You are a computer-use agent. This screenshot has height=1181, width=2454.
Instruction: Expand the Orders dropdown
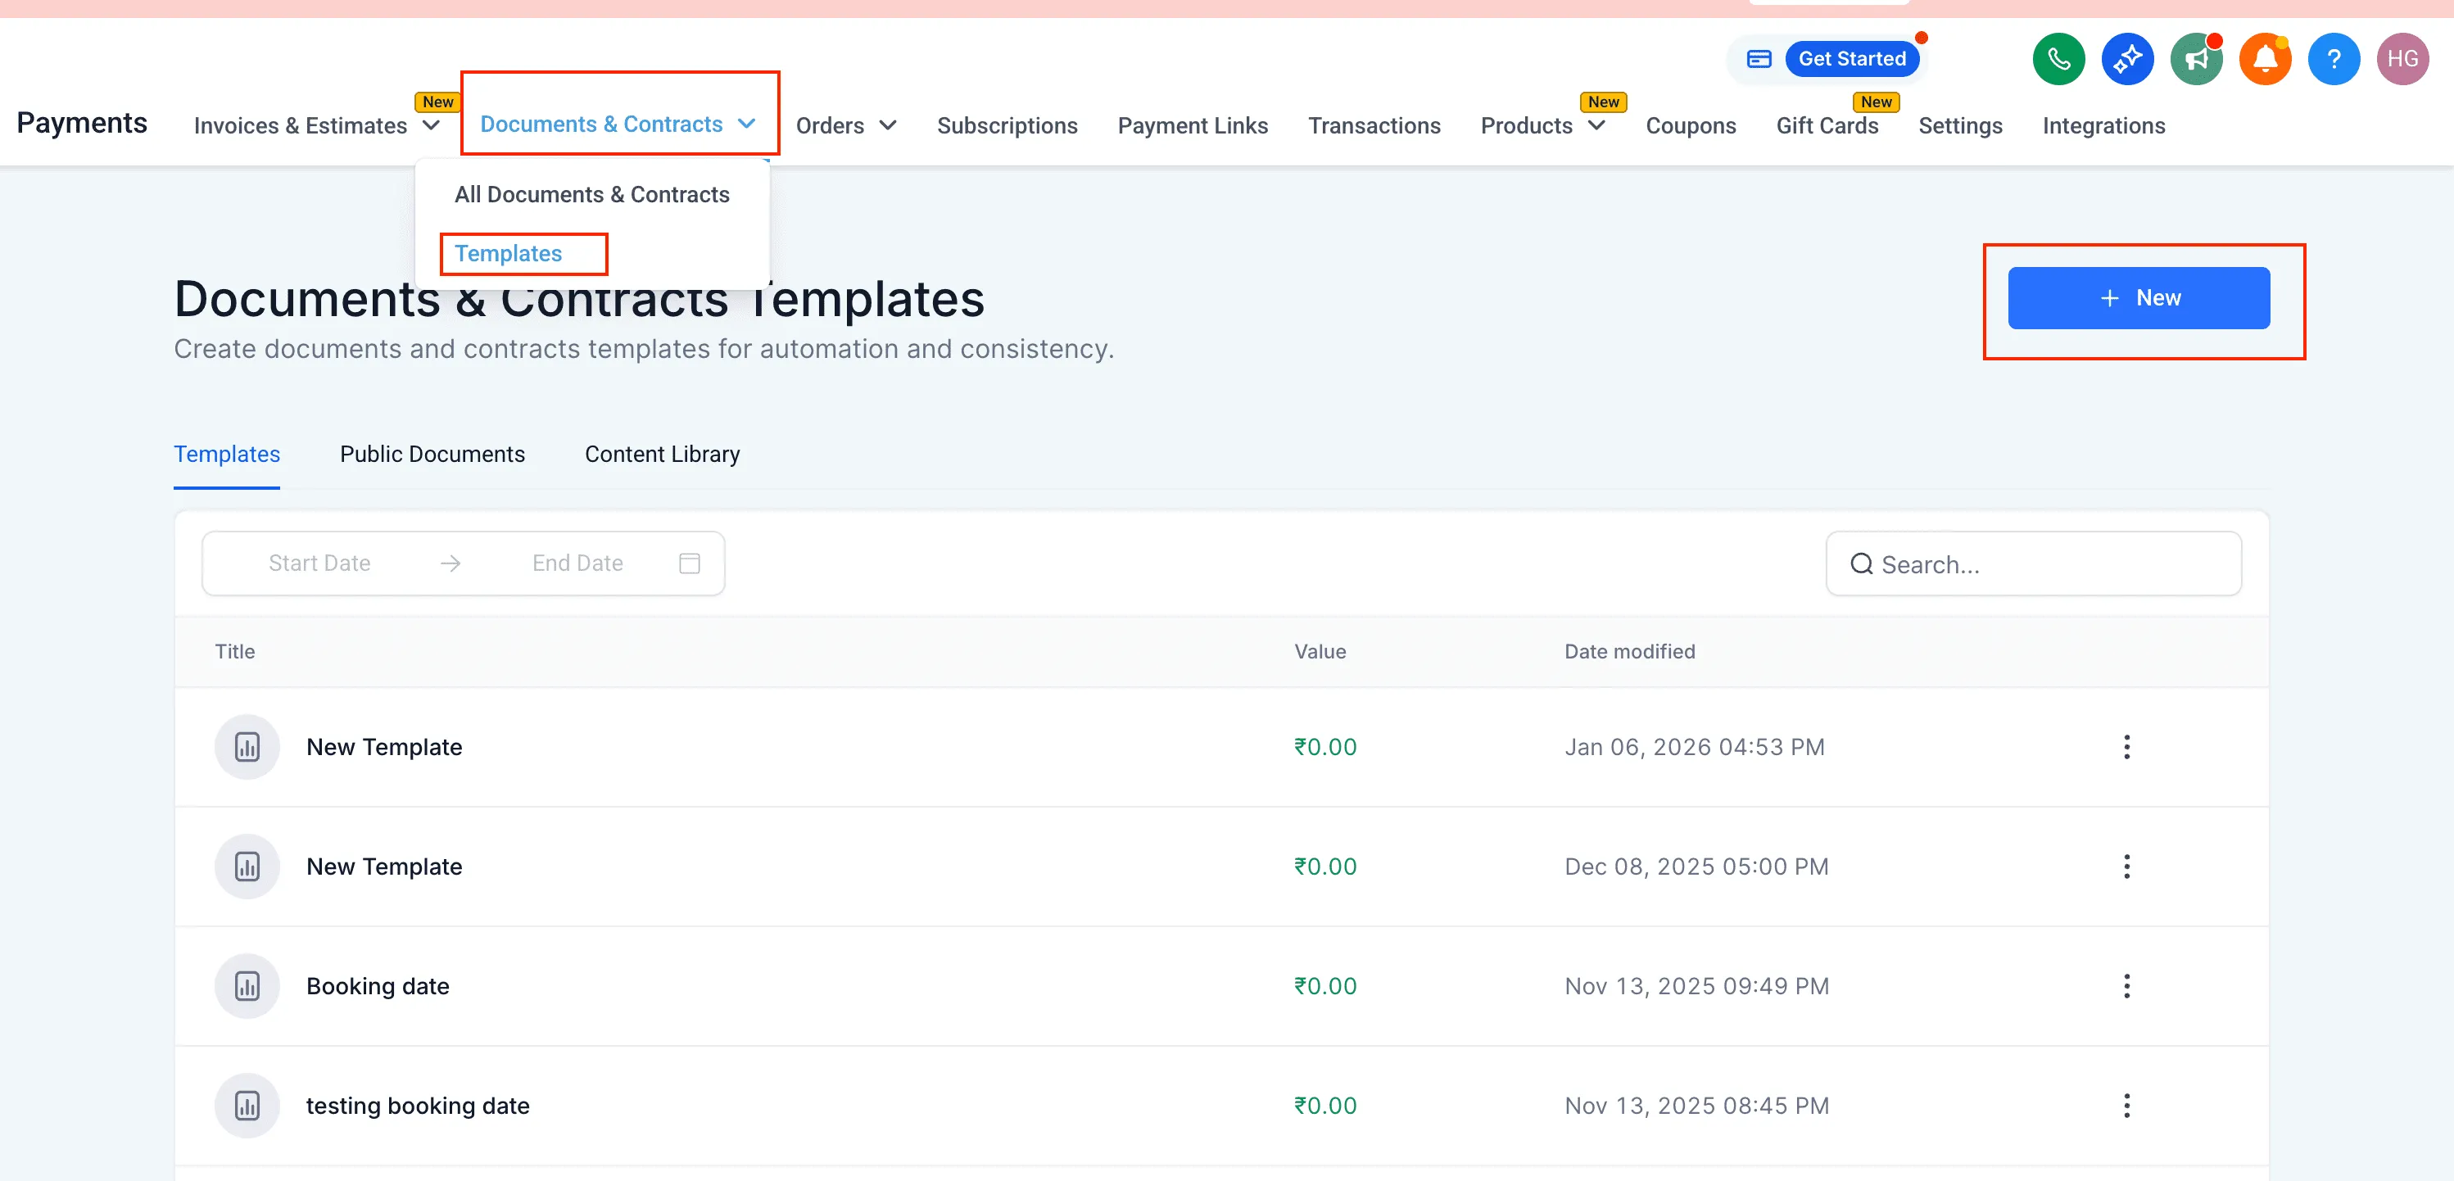pyautogui.click(x=846, y=124)
